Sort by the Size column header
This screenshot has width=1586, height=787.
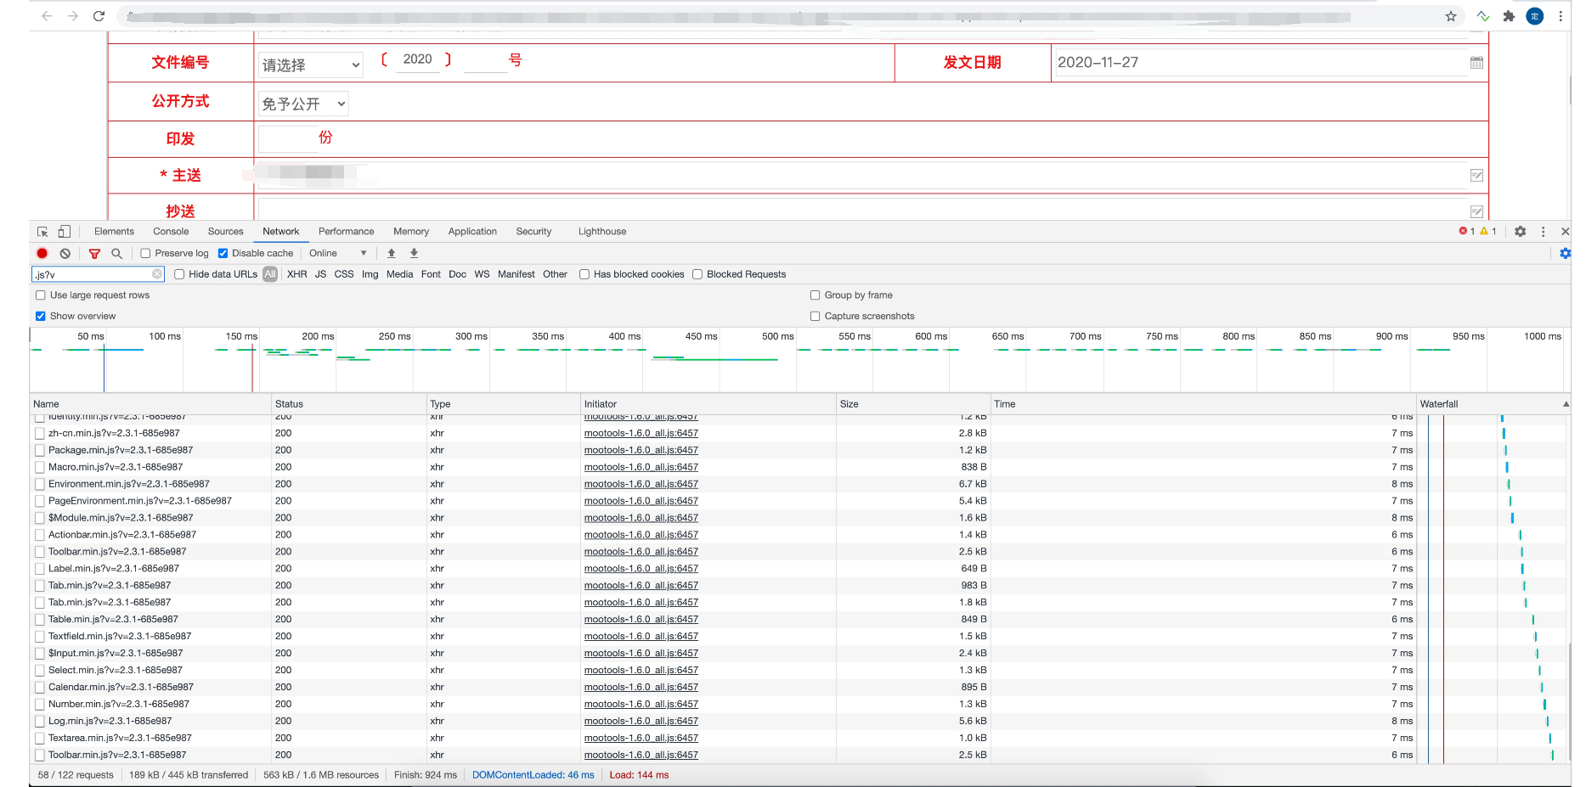coord(912,404)
